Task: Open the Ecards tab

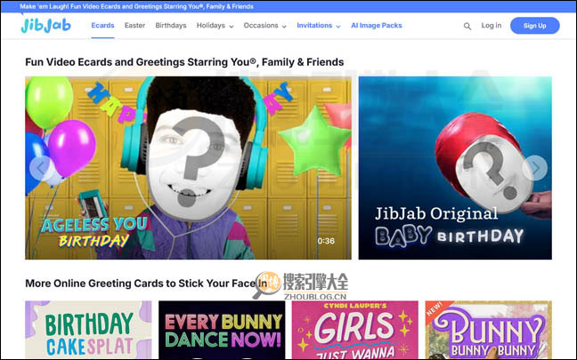Action: coord(102,26)
